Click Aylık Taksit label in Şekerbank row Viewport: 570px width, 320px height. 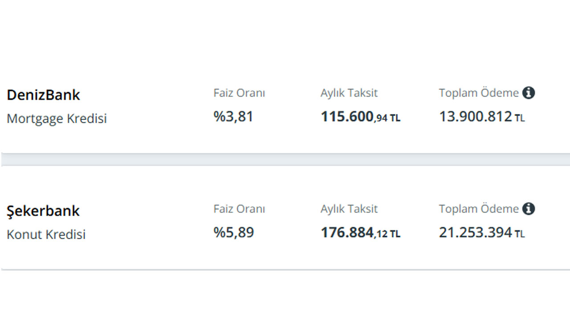coord(349,209)
